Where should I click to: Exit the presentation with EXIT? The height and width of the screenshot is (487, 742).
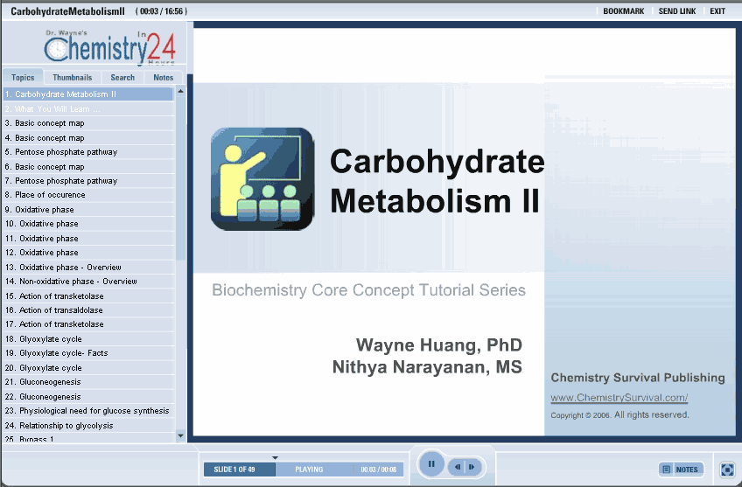[x=717, y=11]
